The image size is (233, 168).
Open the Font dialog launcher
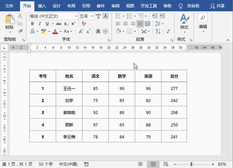pos(109,40)
